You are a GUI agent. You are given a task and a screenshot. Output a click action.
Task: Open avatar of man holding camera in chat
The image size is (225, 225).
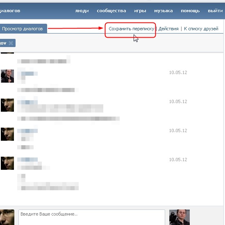coord(7,76)
